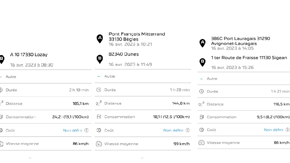Click the clock icon beside the 1 h 28 min duration
The height and width of the screenshot is (163, 290).
(x=99, y=90)
